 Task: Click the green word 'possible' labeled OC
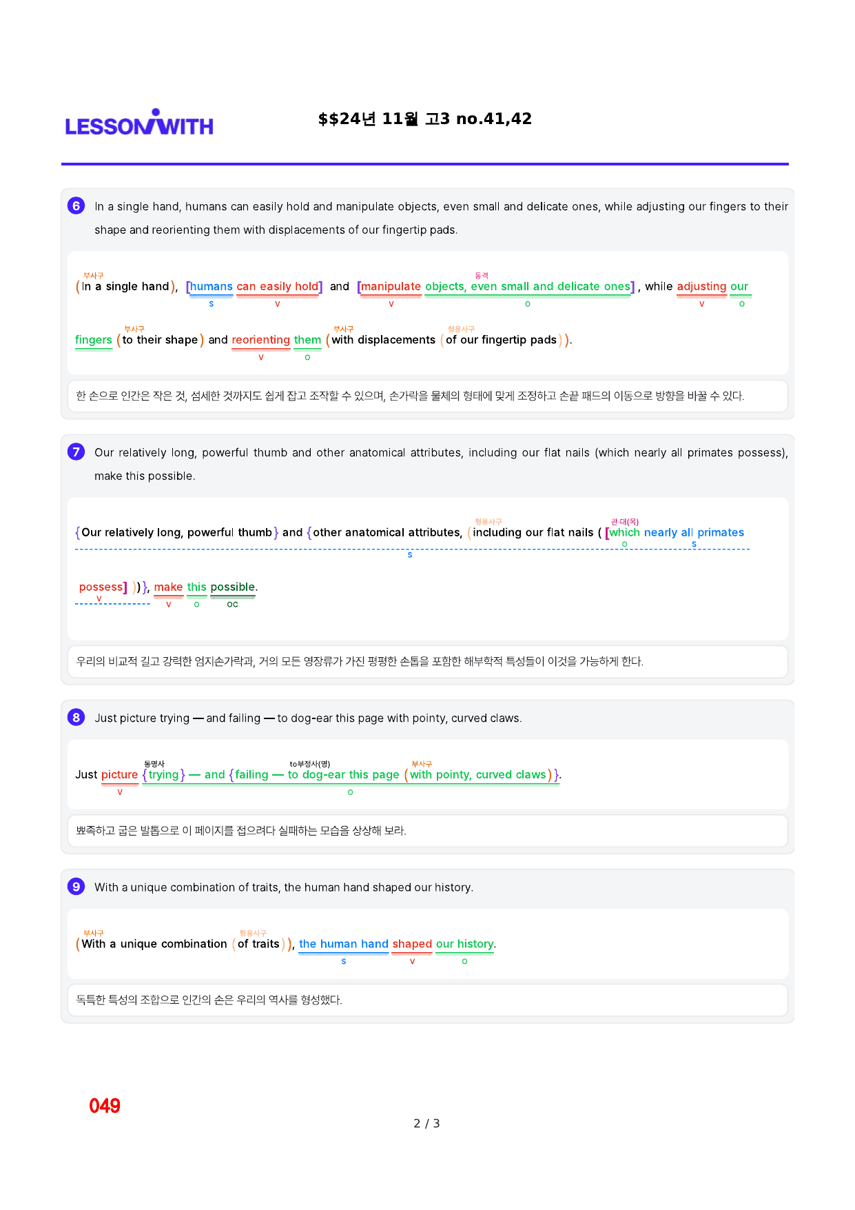coord(233,587)
